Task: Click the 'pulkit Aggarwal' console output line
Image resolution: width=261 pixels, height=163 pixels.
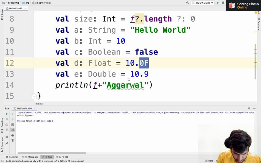Action: click(x=25, y=115)
